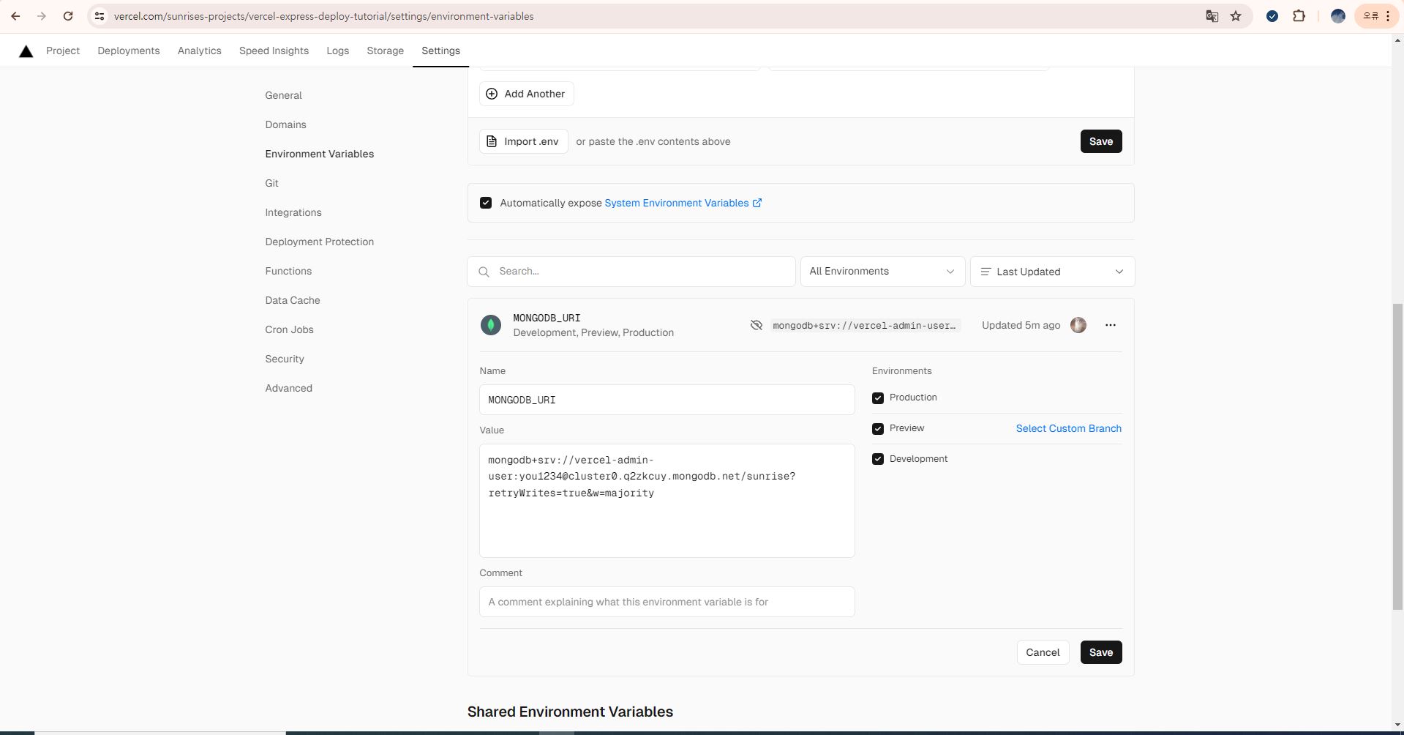
Task: Reload the page with refresh icon
Action: [x=68, y=16]
